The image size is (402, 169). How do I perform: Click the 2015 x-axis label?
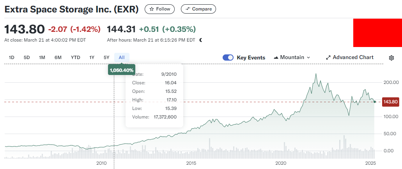191,163
